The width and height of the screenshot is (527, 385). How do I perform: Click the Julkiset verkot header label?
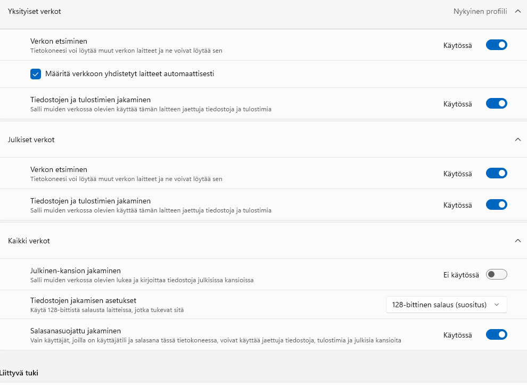(x=31, y=140)
